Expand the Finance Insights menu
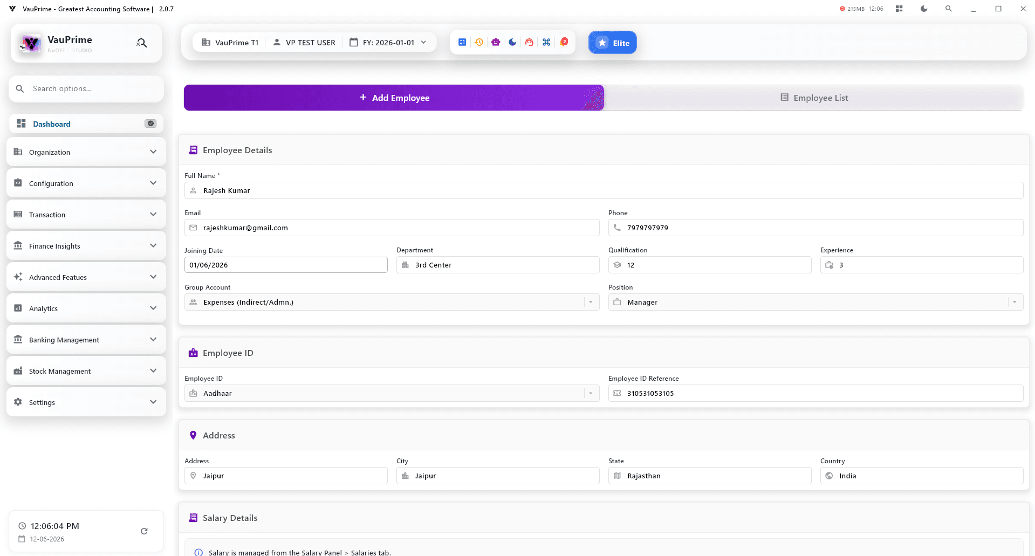1035x556 pixels. pyautogui.click(x=86, y=246)
